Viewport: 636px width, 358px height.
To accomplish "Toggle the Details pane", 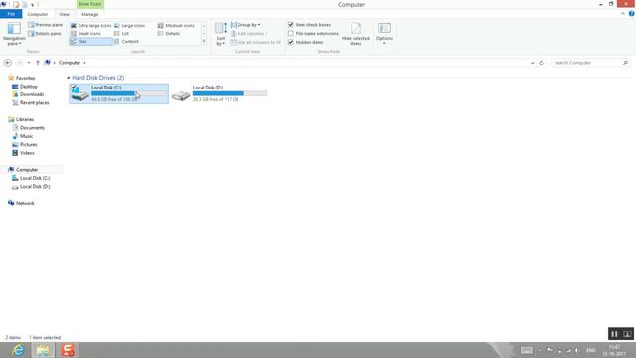I will pos(45,33).
